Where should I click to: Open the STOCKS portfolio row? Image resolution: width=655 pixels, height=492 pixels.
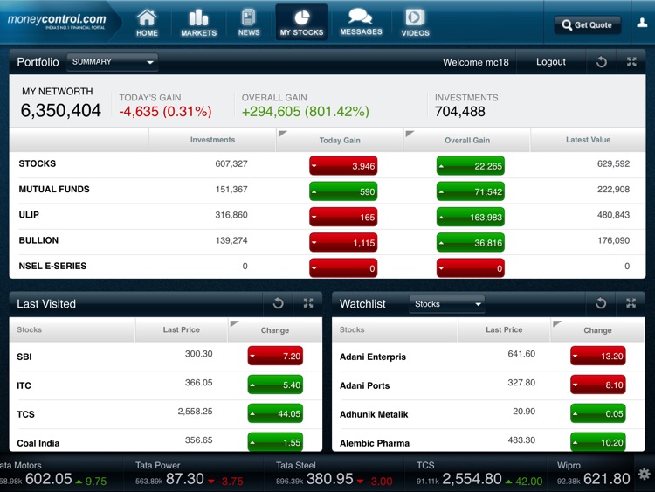(327, 164)
